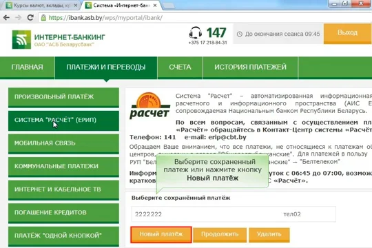Switch to the Курсы валют browser tab

click(41, 6)
